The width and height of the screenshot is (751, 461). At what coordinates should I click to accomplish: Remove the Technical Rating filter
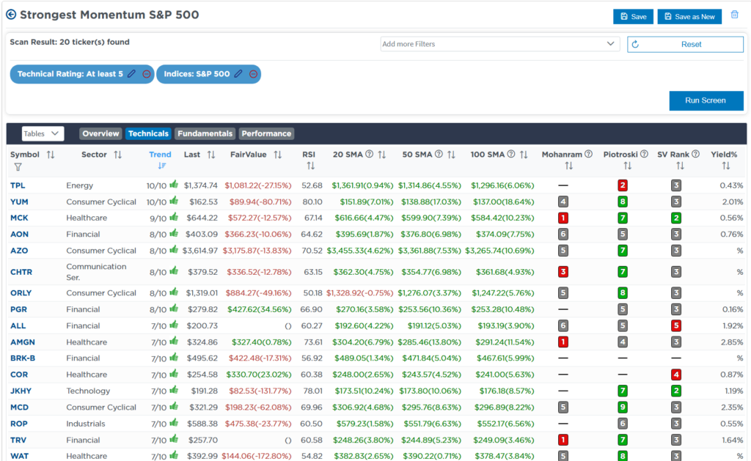pos(147,74)
